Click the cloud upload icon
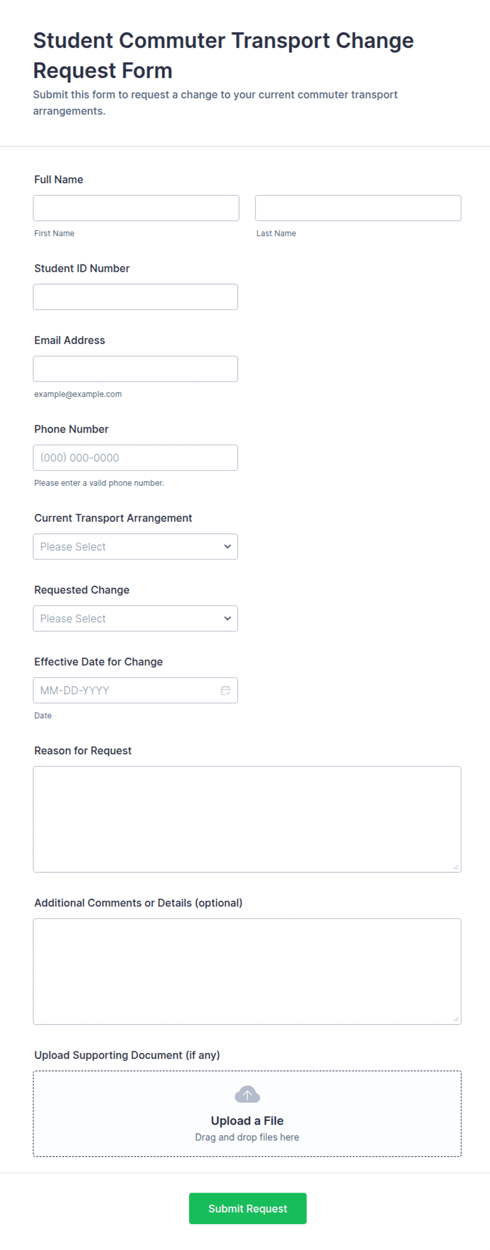 (247, 1095)
